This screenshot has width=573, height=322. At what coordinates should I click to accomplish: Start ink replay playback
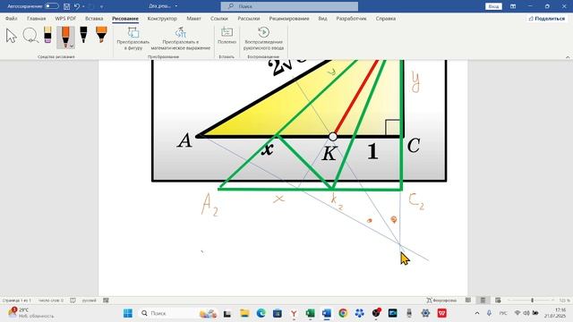[263, 38]
